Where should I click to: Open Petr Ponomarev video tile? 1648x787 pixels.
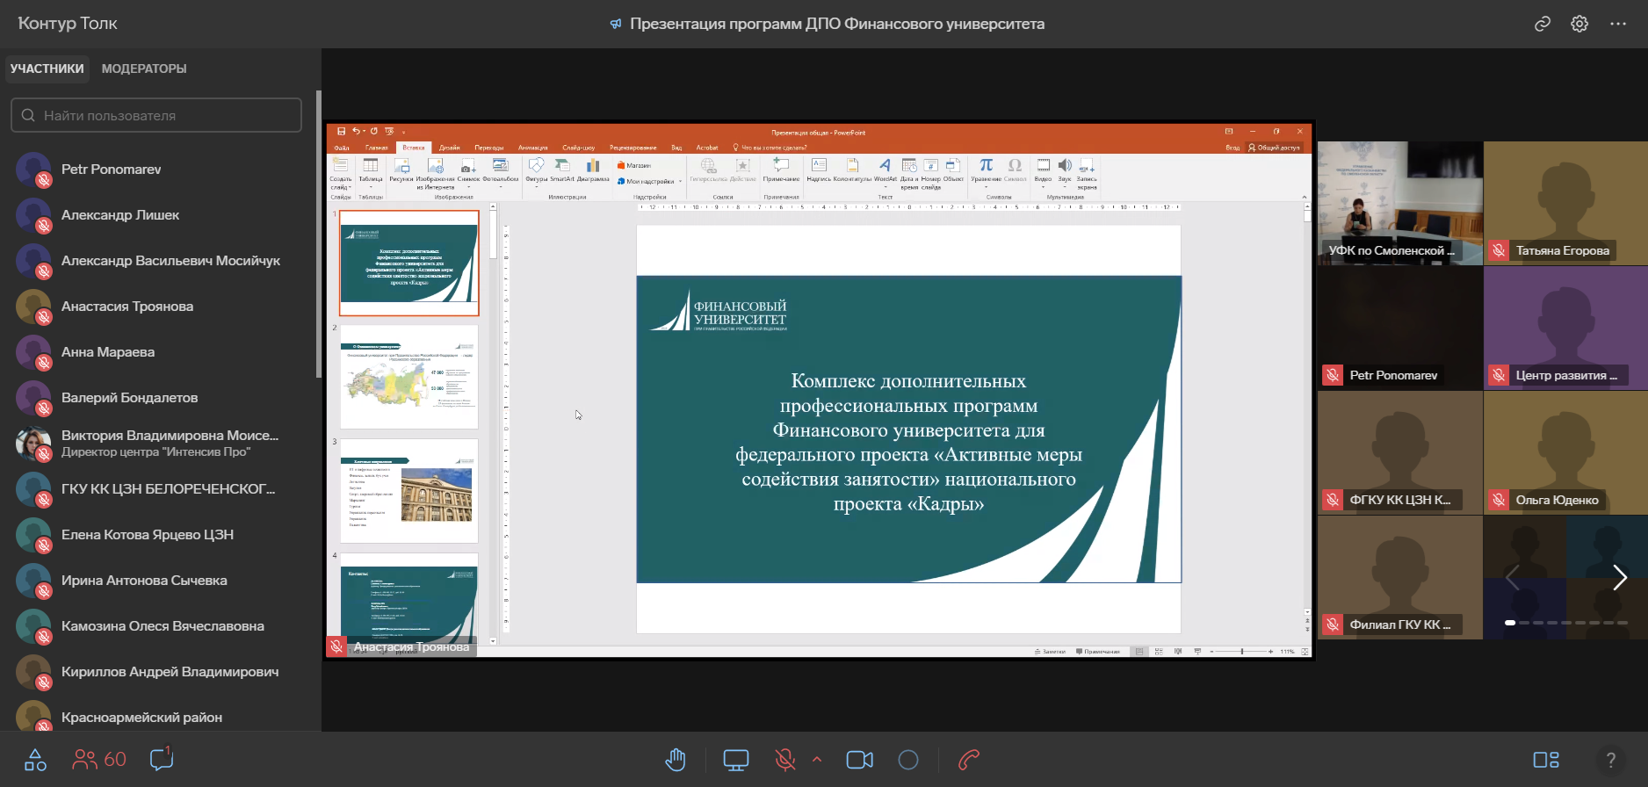click(x=1400, y=328)
